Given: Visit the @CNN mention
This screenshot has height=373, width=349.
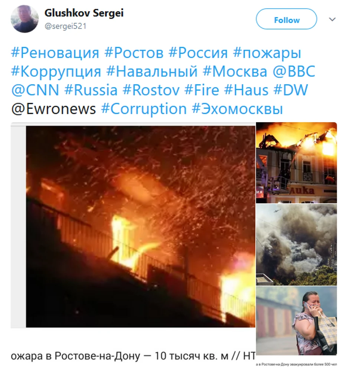Looking at the screenshot, I should pos(35,90).
